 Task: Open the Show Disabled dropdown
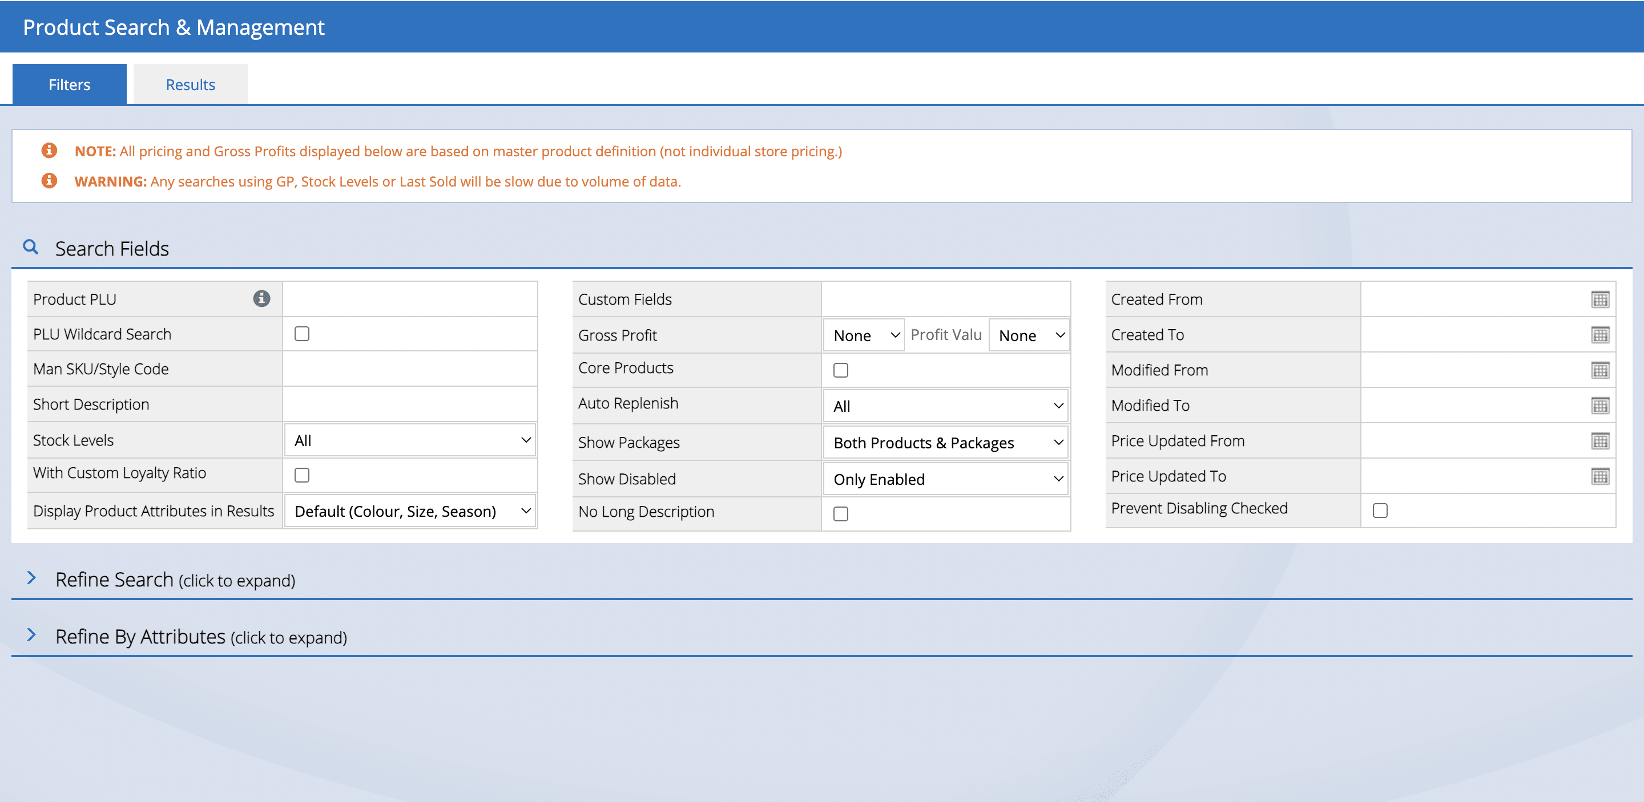coord(946,479)
